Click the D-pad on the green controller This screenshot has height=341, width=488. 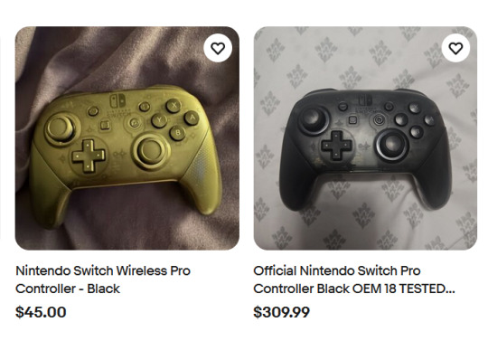point(89,156)
